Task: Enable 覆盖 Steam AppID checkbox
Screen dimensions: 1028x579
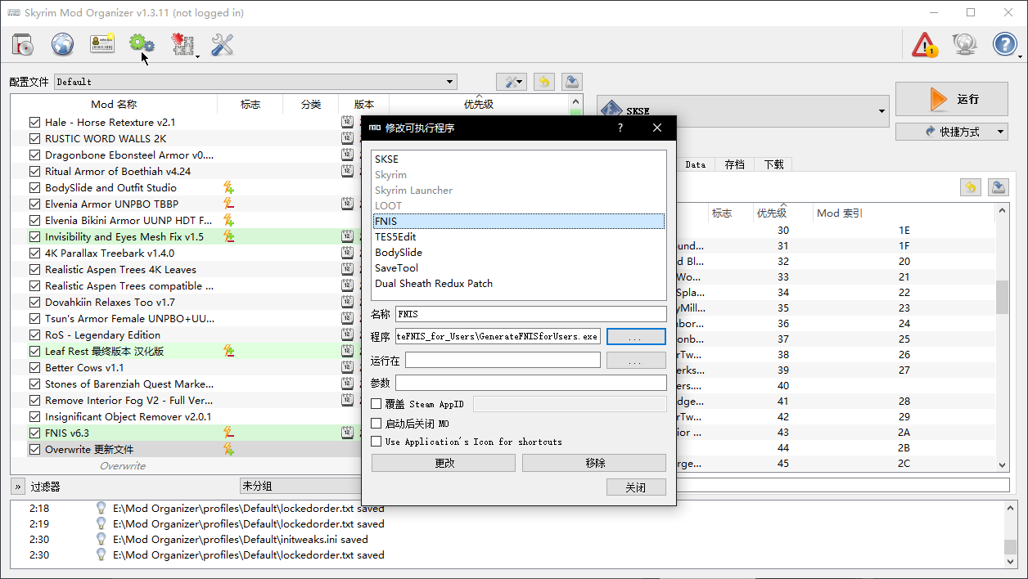Action: (376, 404)
